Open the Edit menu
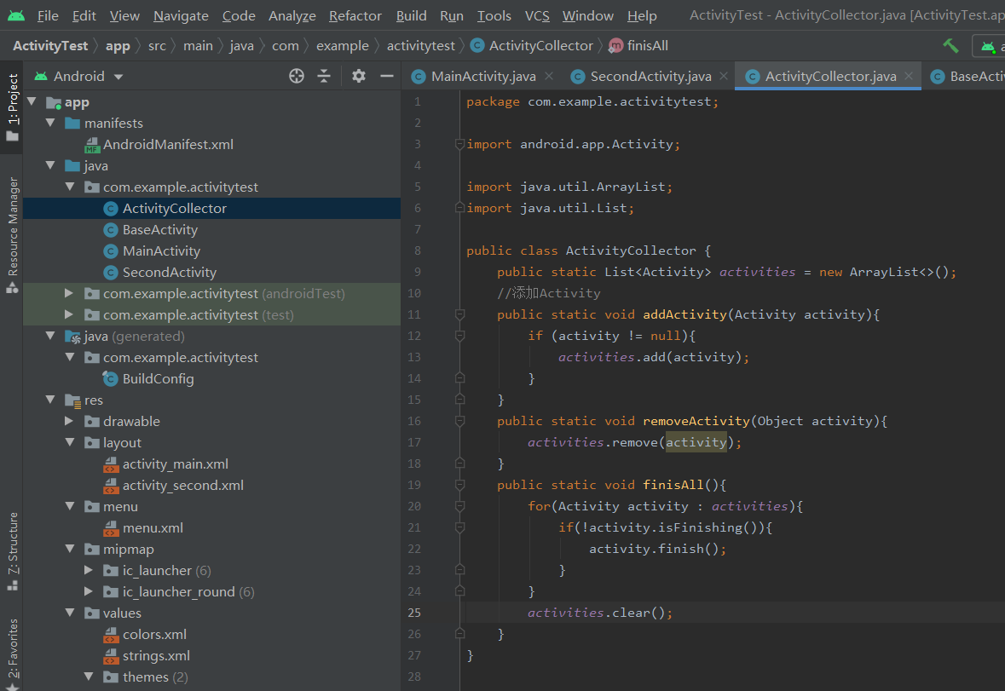This screenshot has height=691, width=1005. (84, 15)
